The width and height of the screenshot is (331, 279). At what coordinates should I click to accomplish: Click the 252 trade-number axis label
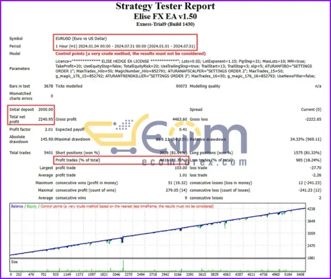19,275
